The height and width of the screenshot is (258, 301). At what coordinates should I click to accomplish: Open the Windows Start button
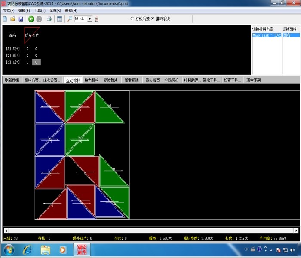tap(9, 250)
